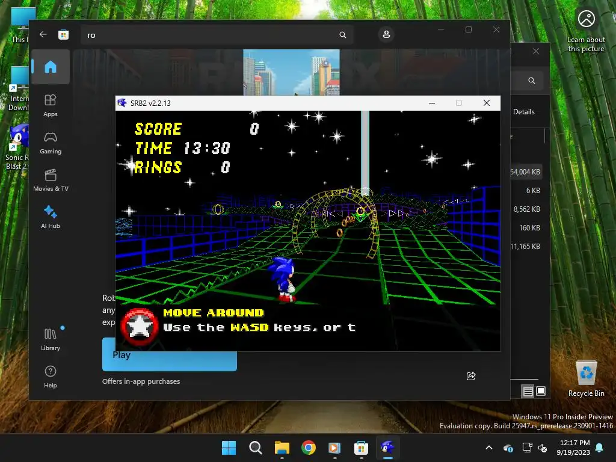The width and height of the screenshot is (616, 462).
Task: Select the 11,165 KB file size entry
Action: [525, 247]
